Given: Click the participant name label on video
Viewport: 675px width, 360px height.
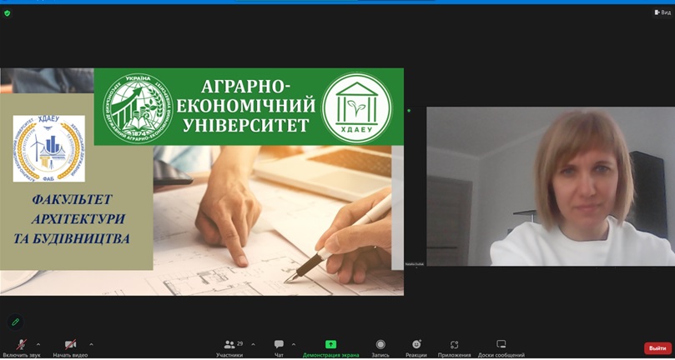Looking at the screenshot, I should pyautogui.click(x=415, y=263).
